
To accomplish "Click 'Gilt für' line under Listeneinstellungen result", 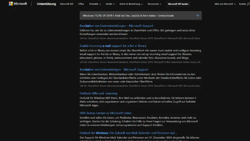I will pos(140,38).
